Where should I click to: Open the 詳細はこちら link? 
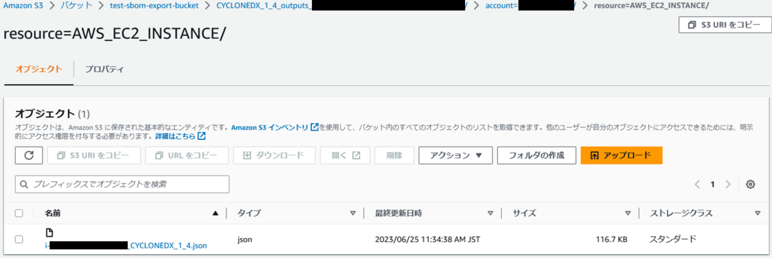[175, 136]
